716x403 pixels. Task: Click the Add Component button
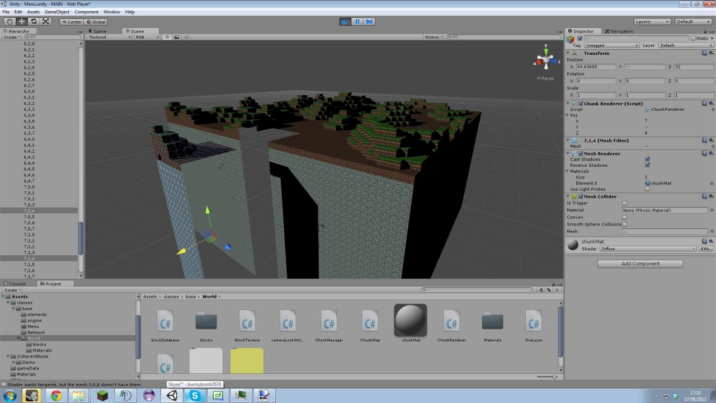pos(639,263)
